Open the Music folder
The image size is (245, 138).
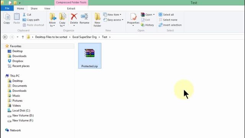pos(16,95)
